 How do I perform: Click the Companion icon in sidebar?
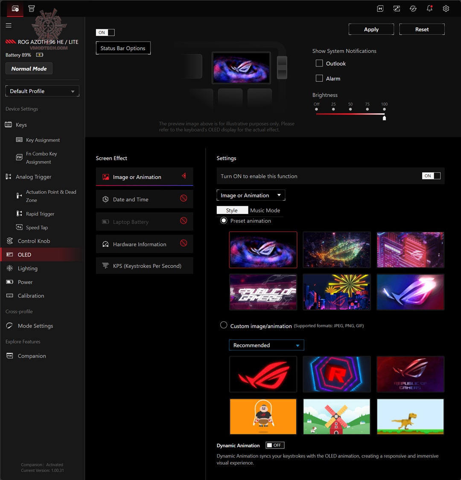10,356
